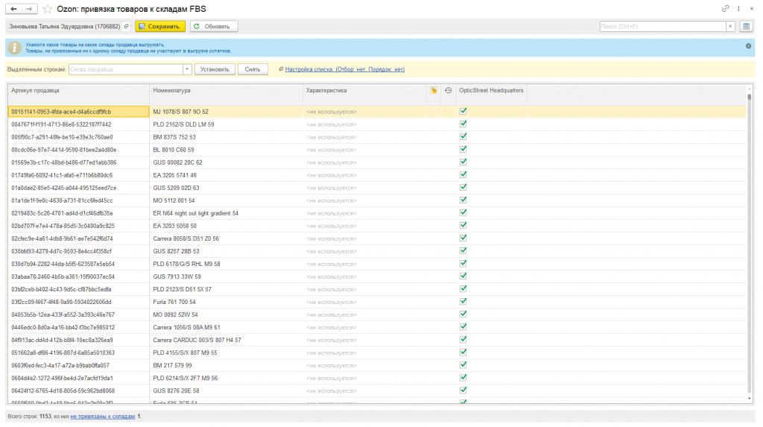Click the history clock column header icon
The height and width of the screenshot is (427, 763).
[x=448, y=90]
